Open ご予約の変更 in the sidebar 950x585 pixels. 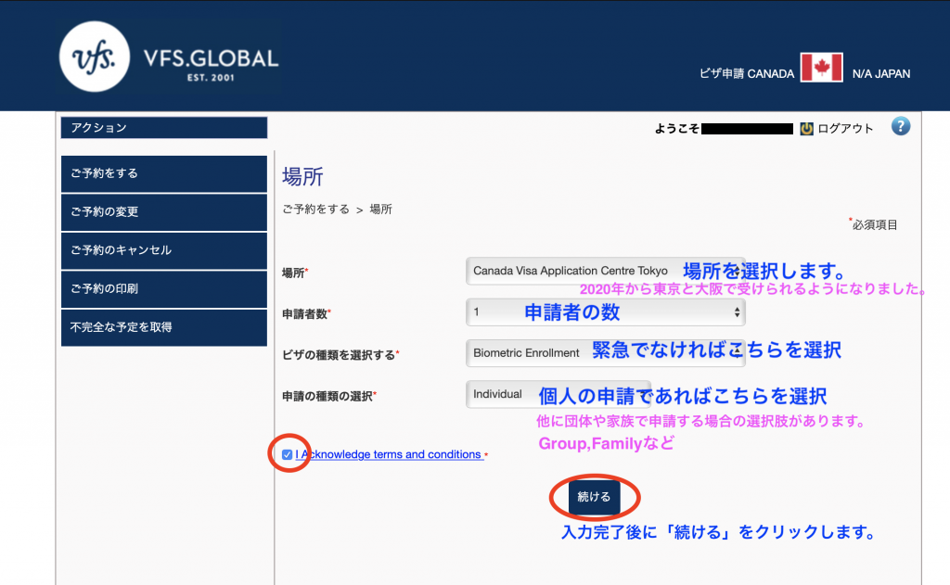click(163, 212)
